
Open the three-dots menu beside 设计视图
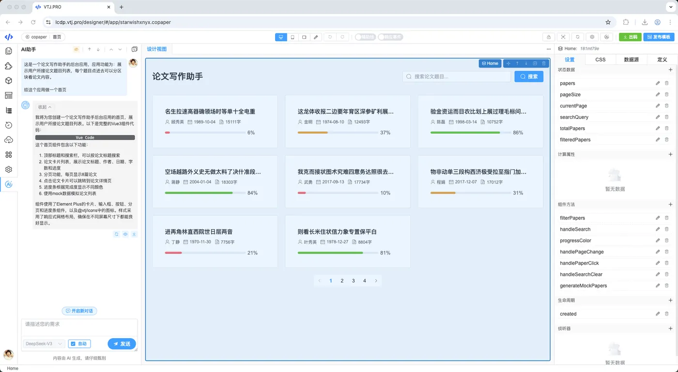(x=548, y=49)
